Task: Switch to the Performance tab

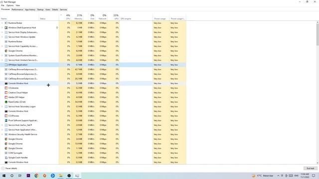Action: click(x=17, y=9)
